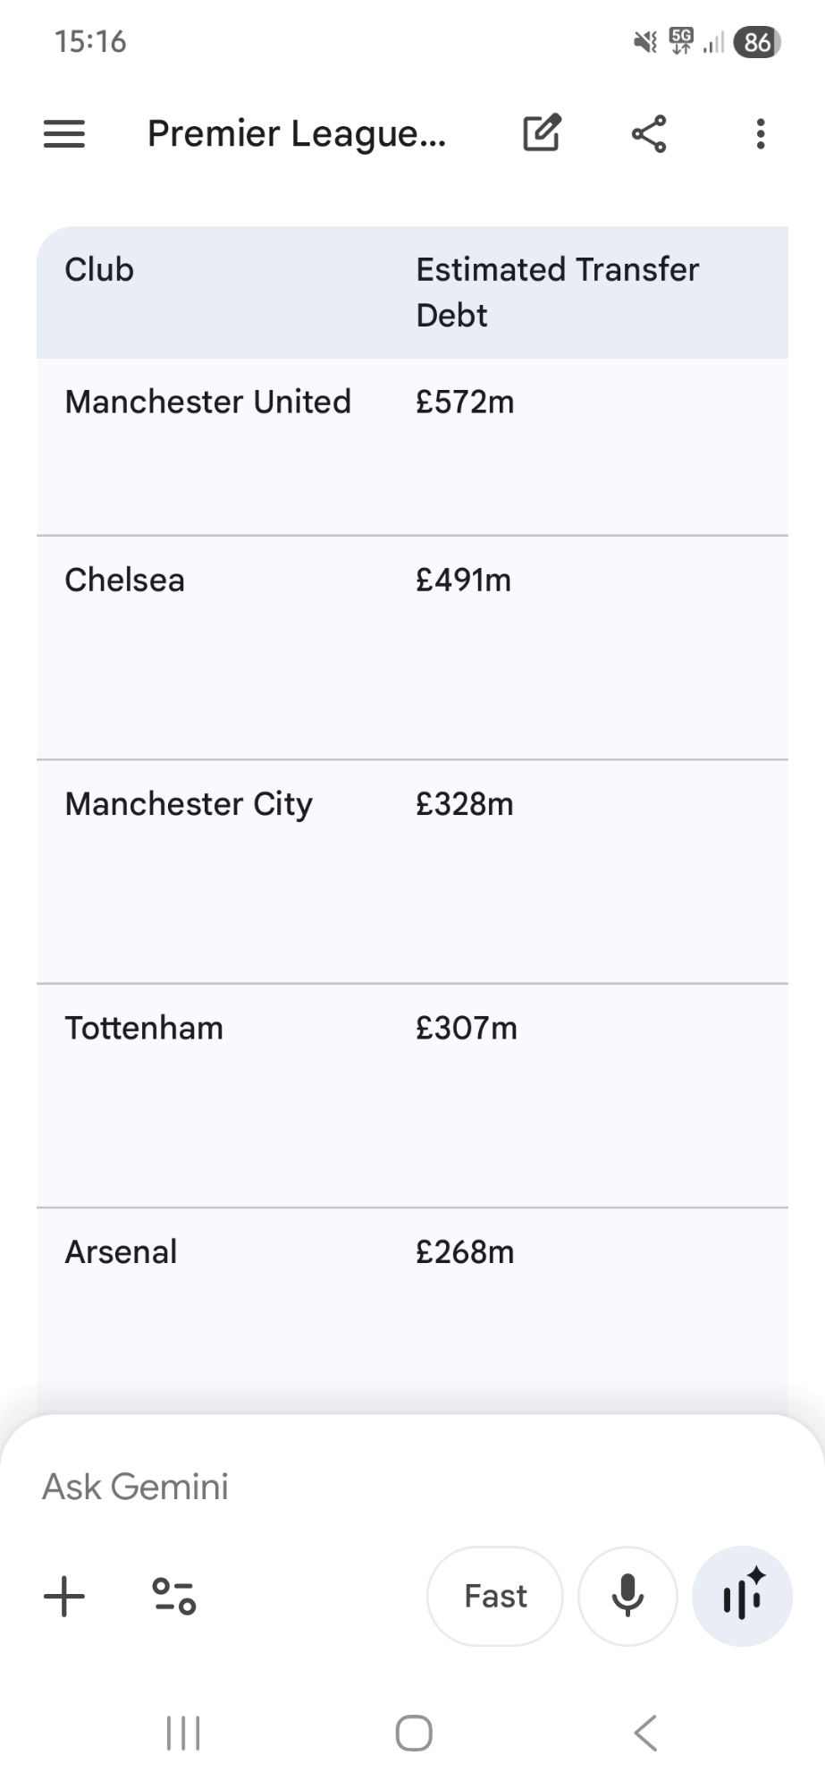Screen dimensions: 825x1789
Task: Start a new chat with pencil icon
Action: (542, 134)
